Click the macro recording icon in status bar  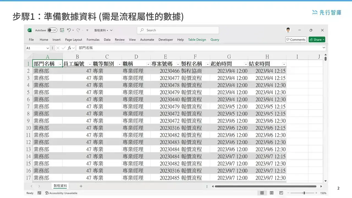[x=39, y=193]
